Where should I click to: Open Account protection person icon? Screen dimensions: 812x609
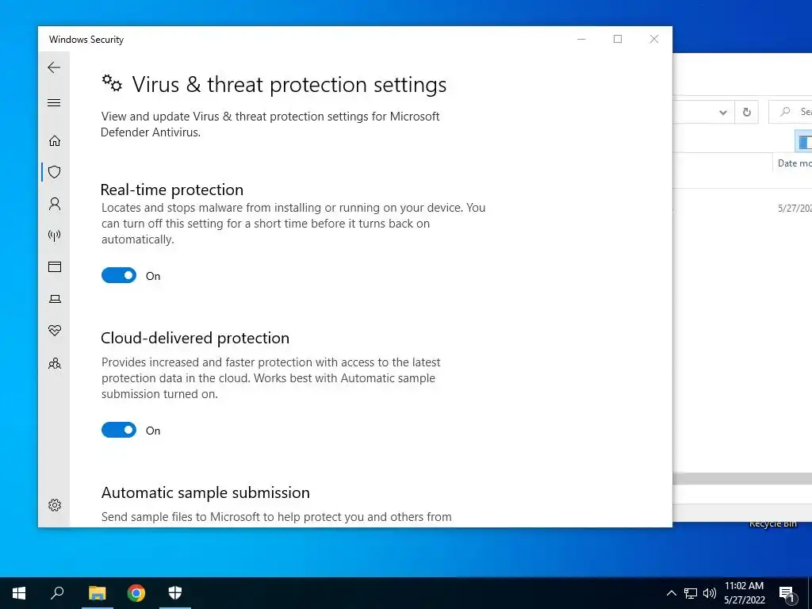(55, 204)
